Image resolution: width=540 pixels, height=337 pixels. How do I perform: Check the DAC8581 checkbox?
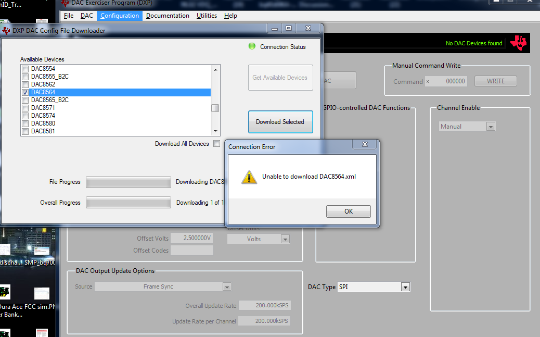tap(25, 131)
